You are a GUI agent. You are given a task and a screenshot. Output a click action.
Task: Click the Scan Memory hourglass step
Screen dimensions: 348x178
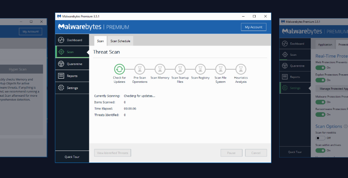160,69
